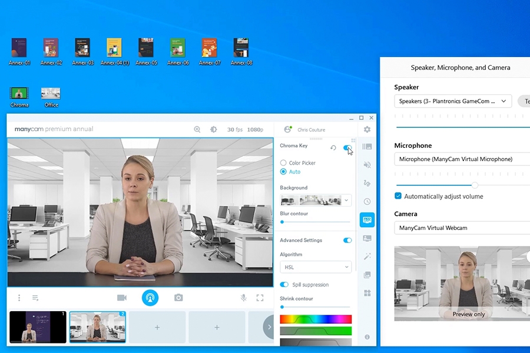
Task: Select preset 2 thumbnail with office background
Action: pyautogui.click(x=98, y=327)
